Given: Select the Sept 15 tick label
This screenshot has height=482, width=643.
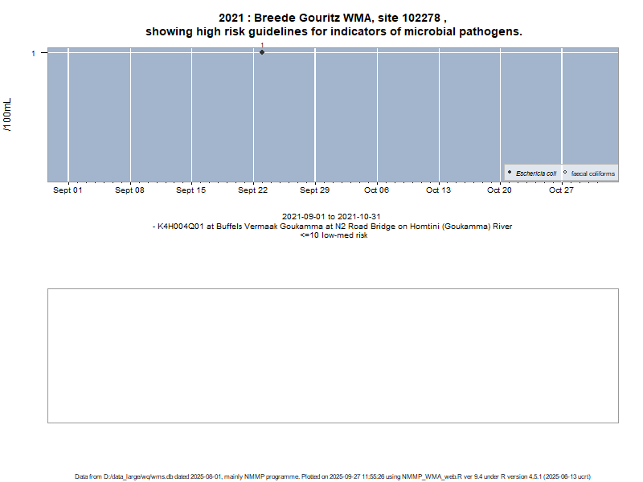Looking at the screenshot, I should (x=191, y=190).
